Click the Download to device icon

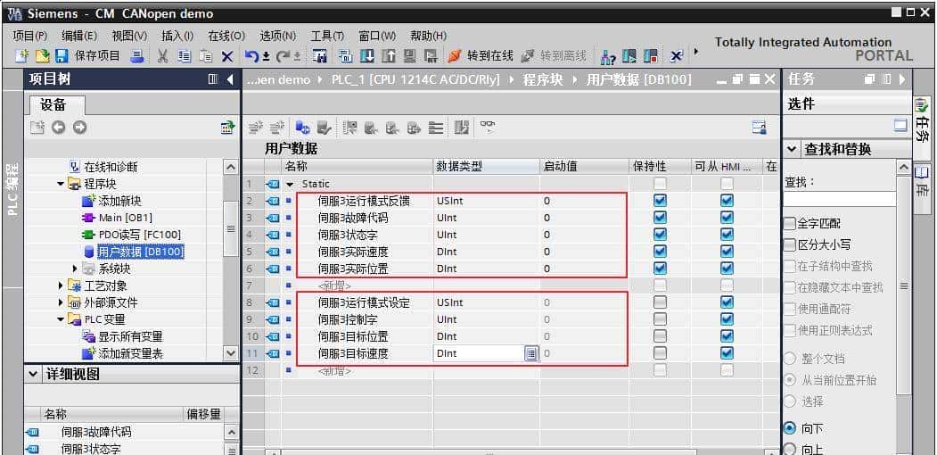click(369, 56)
